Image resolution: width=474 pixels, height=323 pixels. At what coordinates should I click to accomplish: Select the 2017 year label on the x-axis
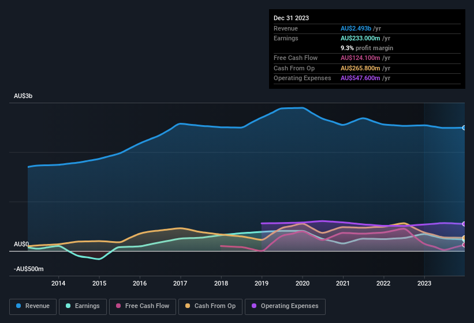tap(180, 283)
